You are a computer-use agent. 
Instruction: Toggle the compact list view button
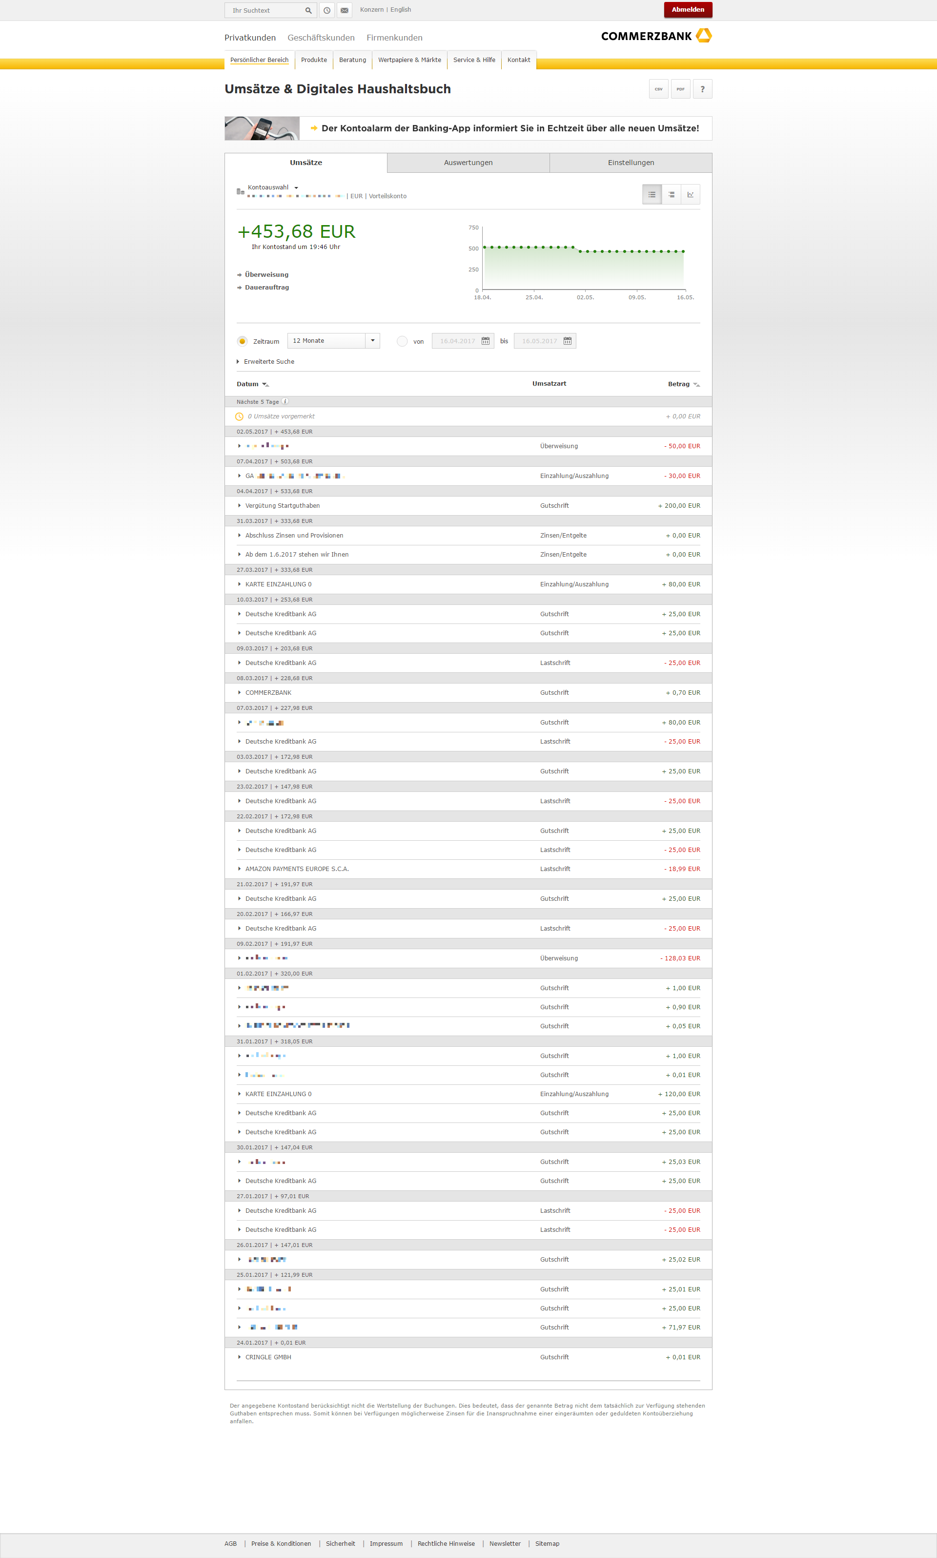(671, 194)
